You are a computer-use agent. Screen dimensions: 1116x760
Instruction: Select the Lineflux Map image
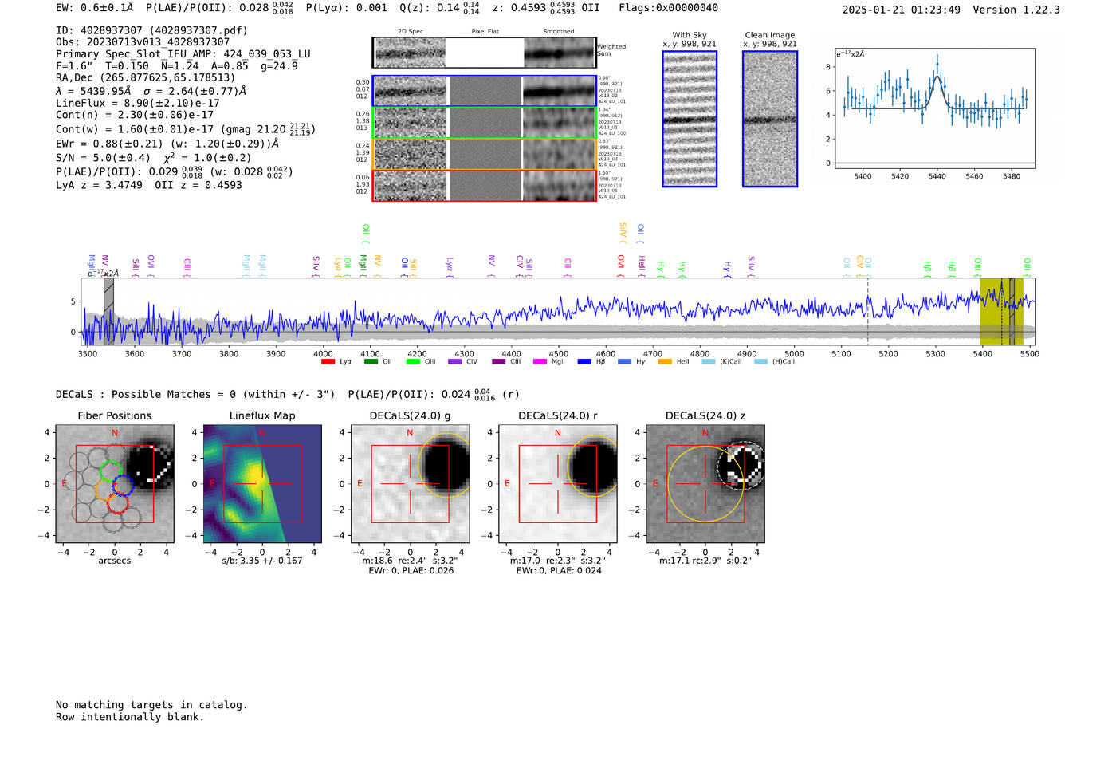[262, 484]
